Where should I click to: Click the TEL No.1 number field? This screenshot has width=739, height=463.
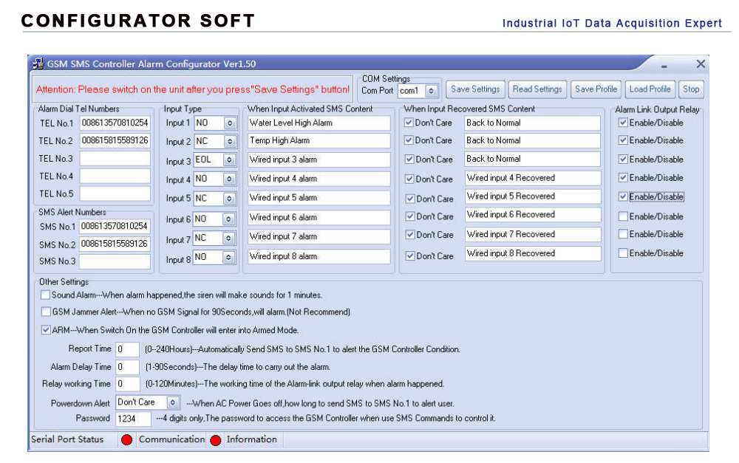click(115, 123)
